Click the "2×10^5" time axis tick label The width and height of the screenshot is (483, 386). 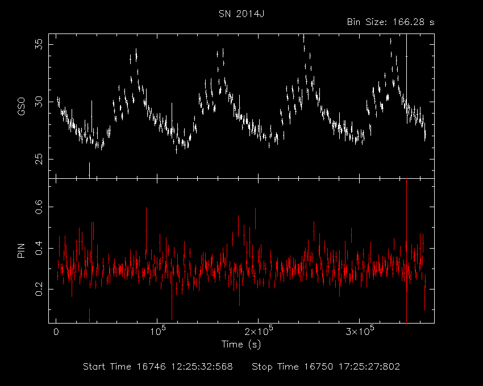pos(259,331)
